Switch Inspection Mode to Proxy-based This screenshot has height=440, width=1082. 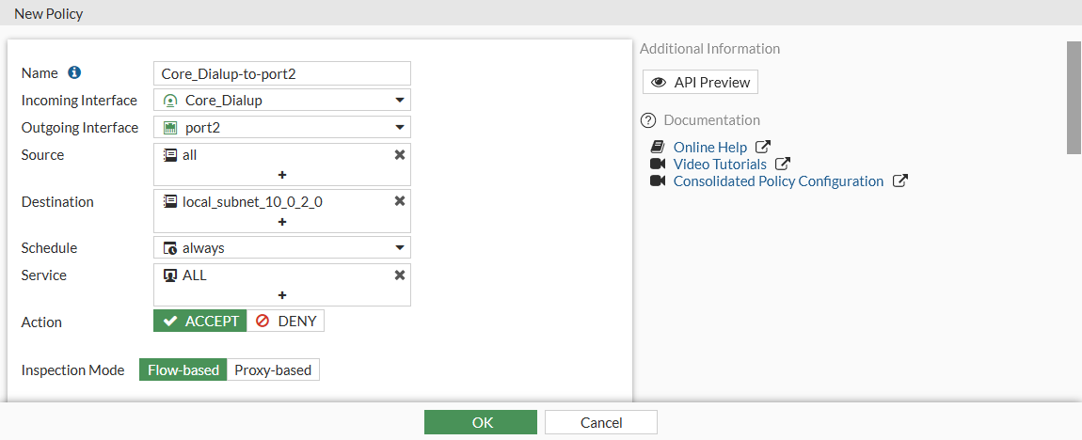[x=273, y=369]
